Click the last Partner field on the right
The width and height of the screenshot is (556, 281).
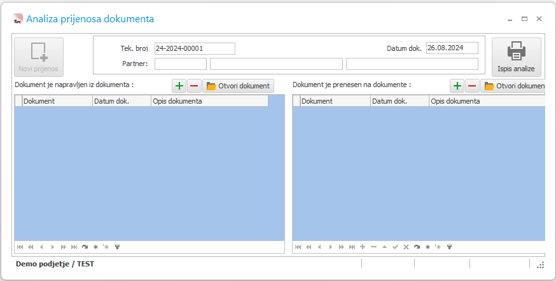point(412,64)
